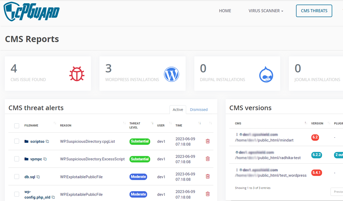Viewport: 343px width, 201px height.
Task: Click the Substantial badge for scriptso
Action: (x=140, y=142)
